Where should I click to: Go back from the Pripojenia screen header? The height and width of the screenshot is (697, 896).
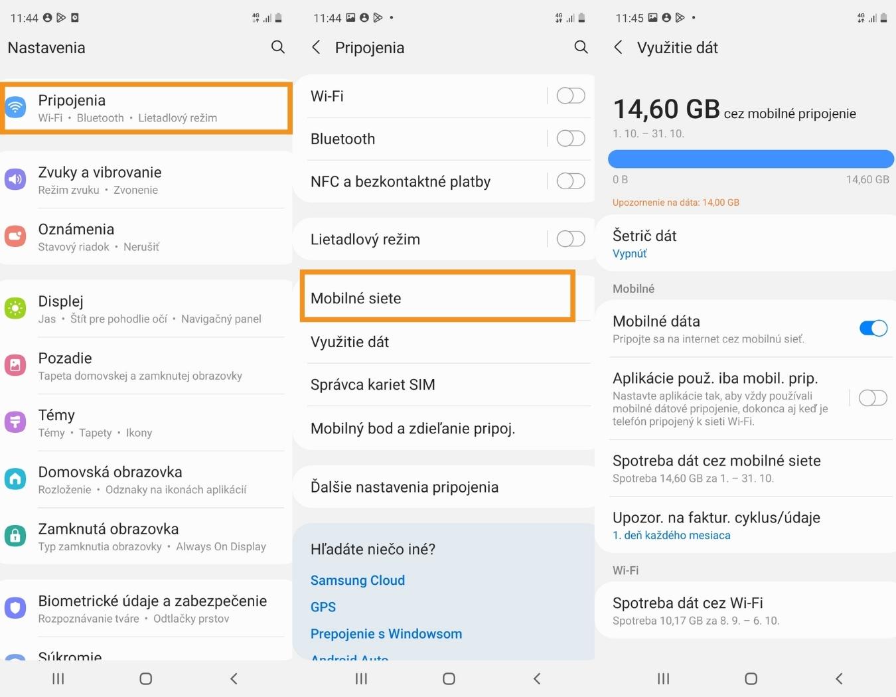click(316, 47)
